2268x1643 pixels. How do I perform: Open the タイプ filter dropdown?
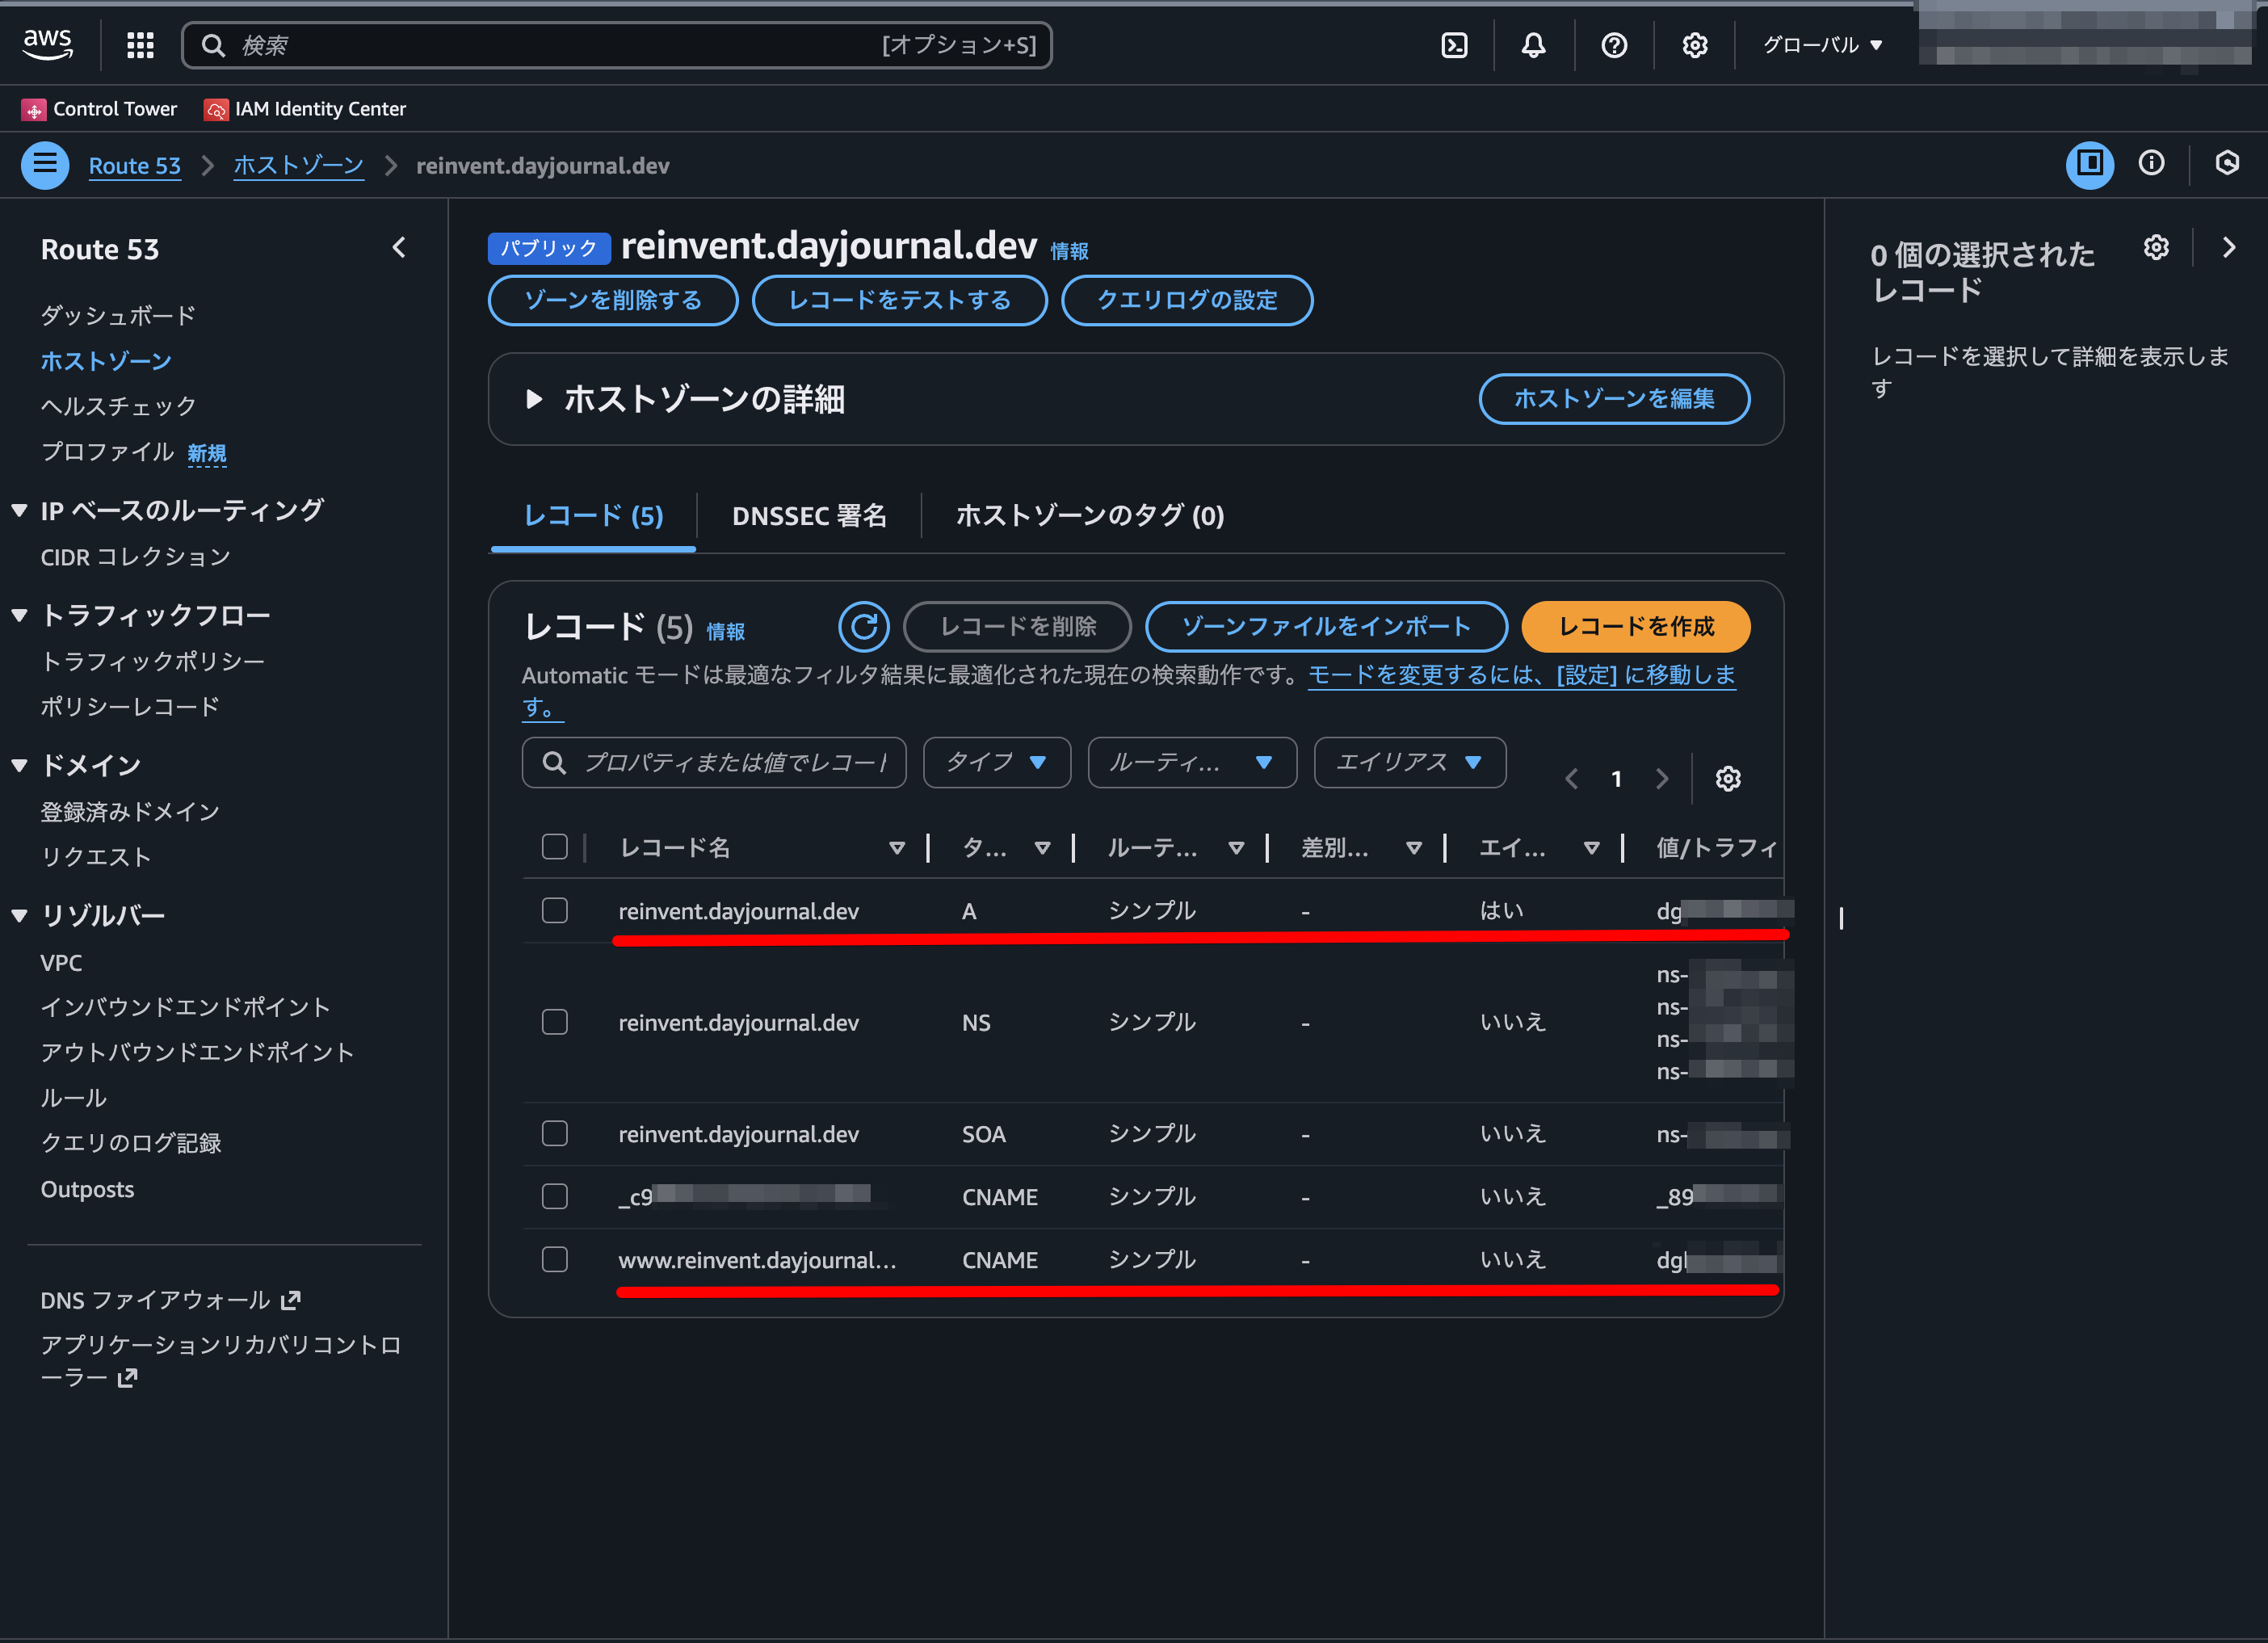point(996,763)
